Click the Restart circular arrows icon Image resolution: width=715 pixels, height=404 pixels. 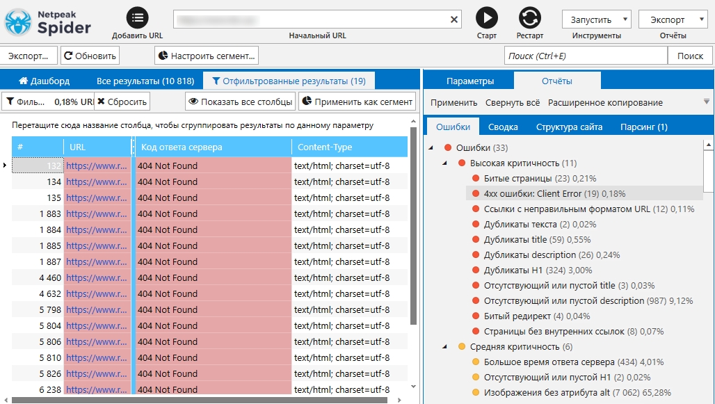click(530, 18)
